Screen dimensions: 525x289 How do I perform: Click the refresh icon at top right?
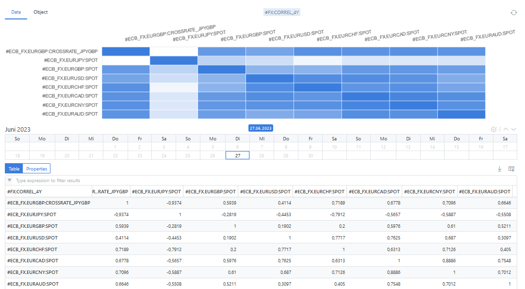tap(514, 13)
